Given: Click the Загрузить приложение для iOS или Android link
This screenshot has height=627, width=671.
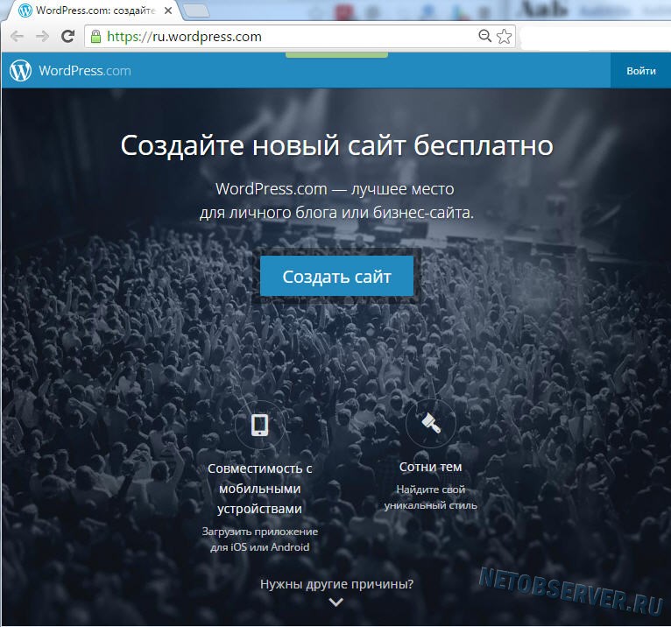Looking at the screenshot, I should pyautogui.click(x=260, y=539).
